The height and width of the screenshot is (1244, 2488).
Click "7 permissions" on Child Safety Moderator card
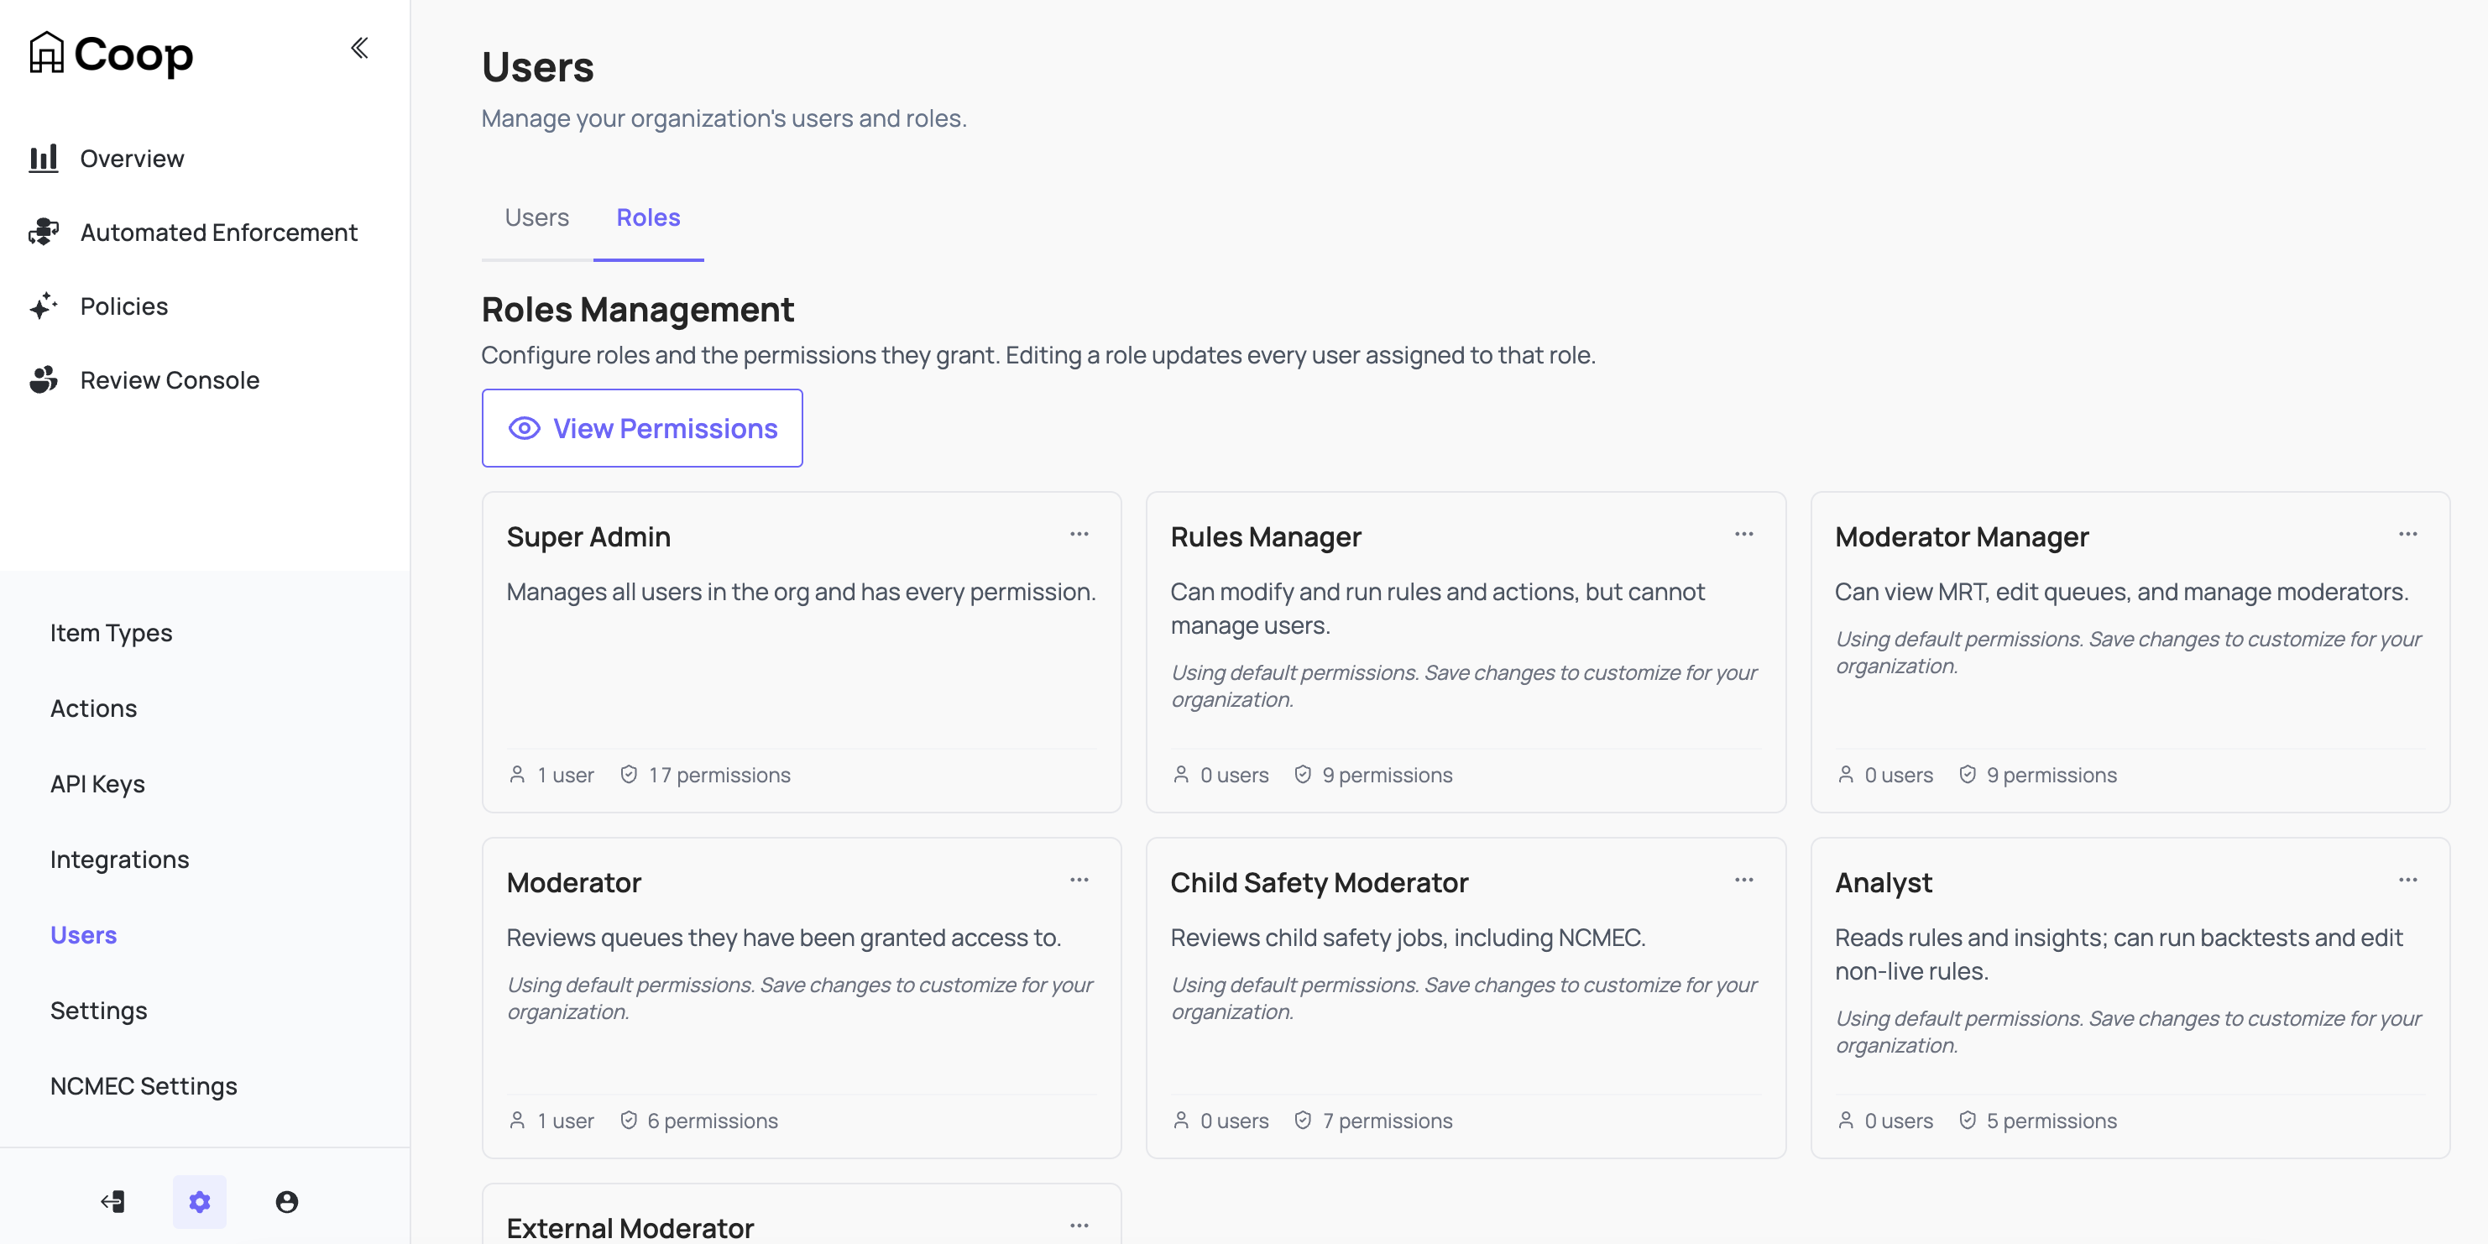pyautogui.click(x=1388, y=1121)
